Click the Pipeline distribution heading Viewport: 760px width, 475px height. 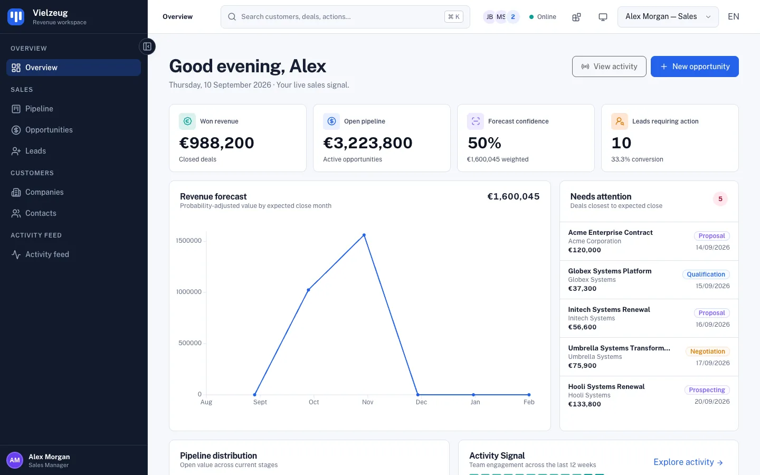click(218, 455)
